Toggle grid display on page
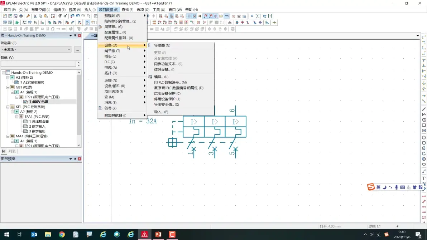427x240 pixels. (189, 16)
